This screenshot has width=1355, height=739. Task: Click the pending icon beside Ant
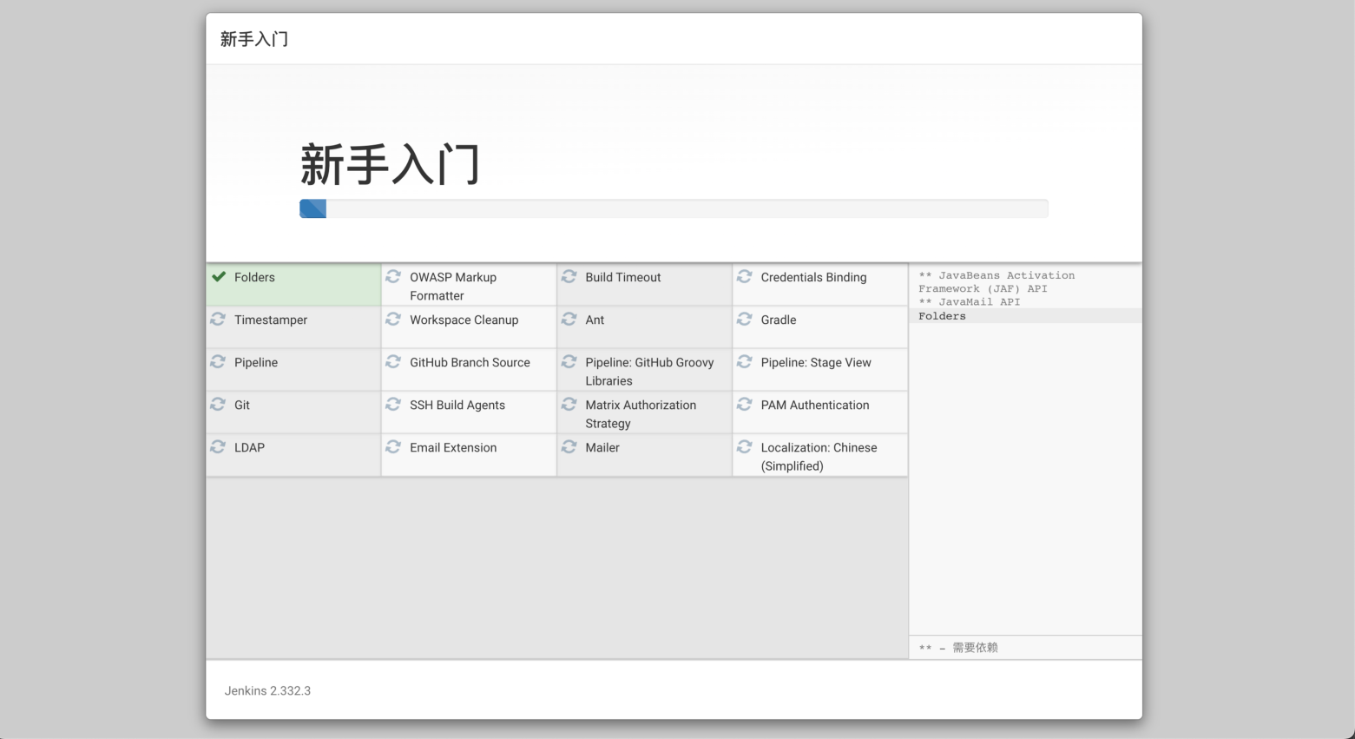click(569, 319)
